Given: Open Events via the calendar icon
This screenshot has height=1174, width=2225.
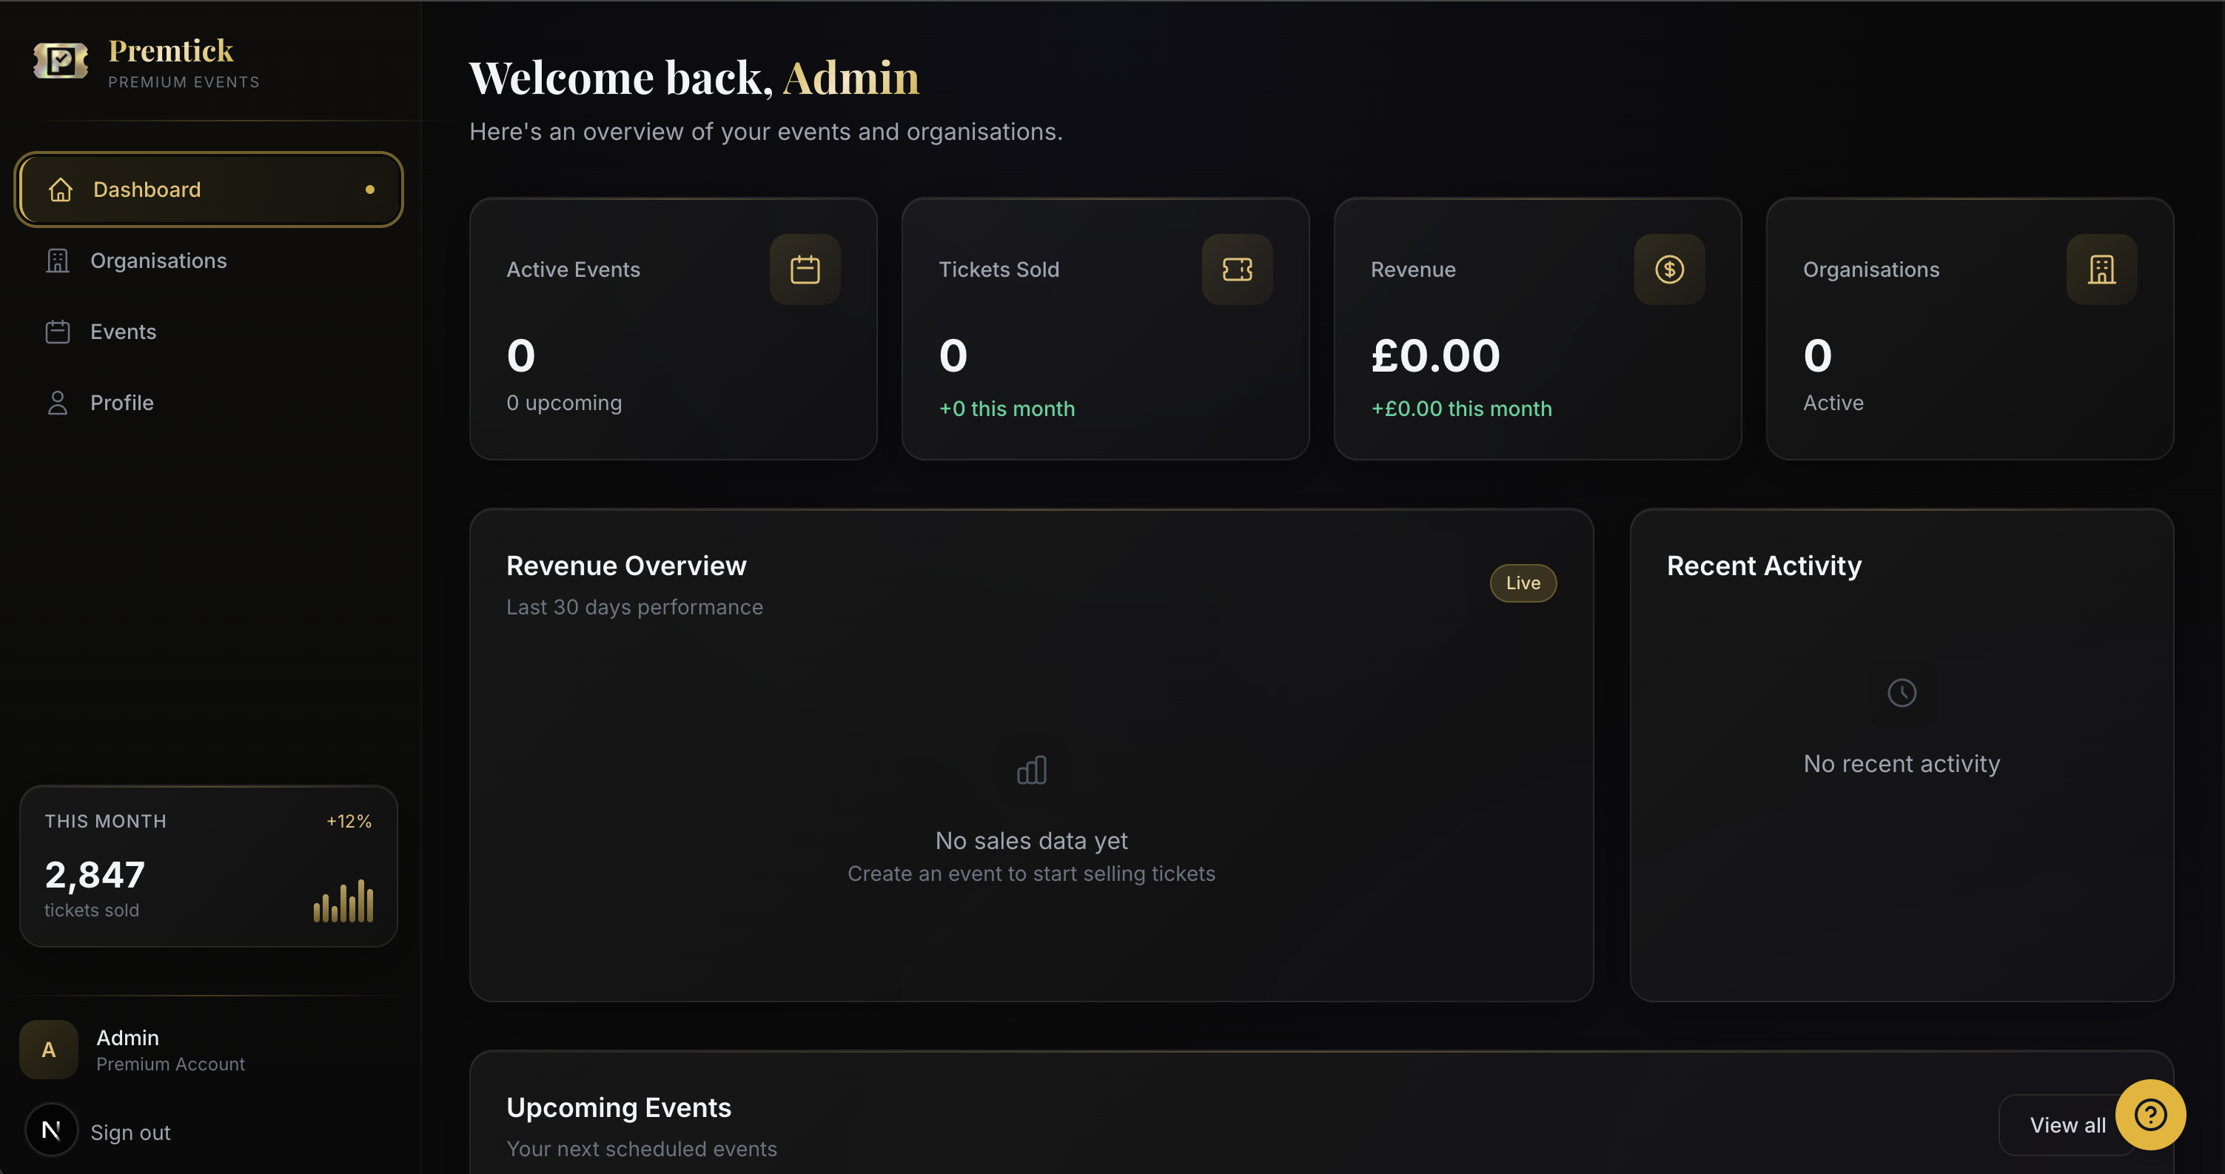Looking at the screenshot, I should click(58, 331).
